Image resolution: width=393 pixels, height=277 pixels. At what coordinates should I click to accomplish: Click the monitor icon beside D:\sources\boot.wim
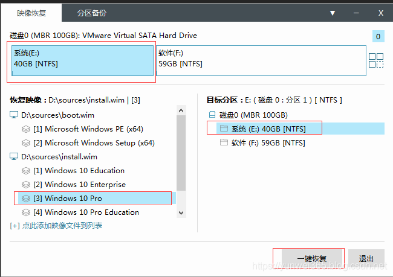(14, 115)
